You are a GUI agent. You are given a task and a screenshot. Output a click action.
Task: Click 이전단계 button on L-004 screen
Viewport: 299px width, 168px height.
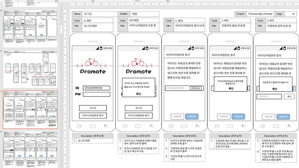click(x=224, y=117)
